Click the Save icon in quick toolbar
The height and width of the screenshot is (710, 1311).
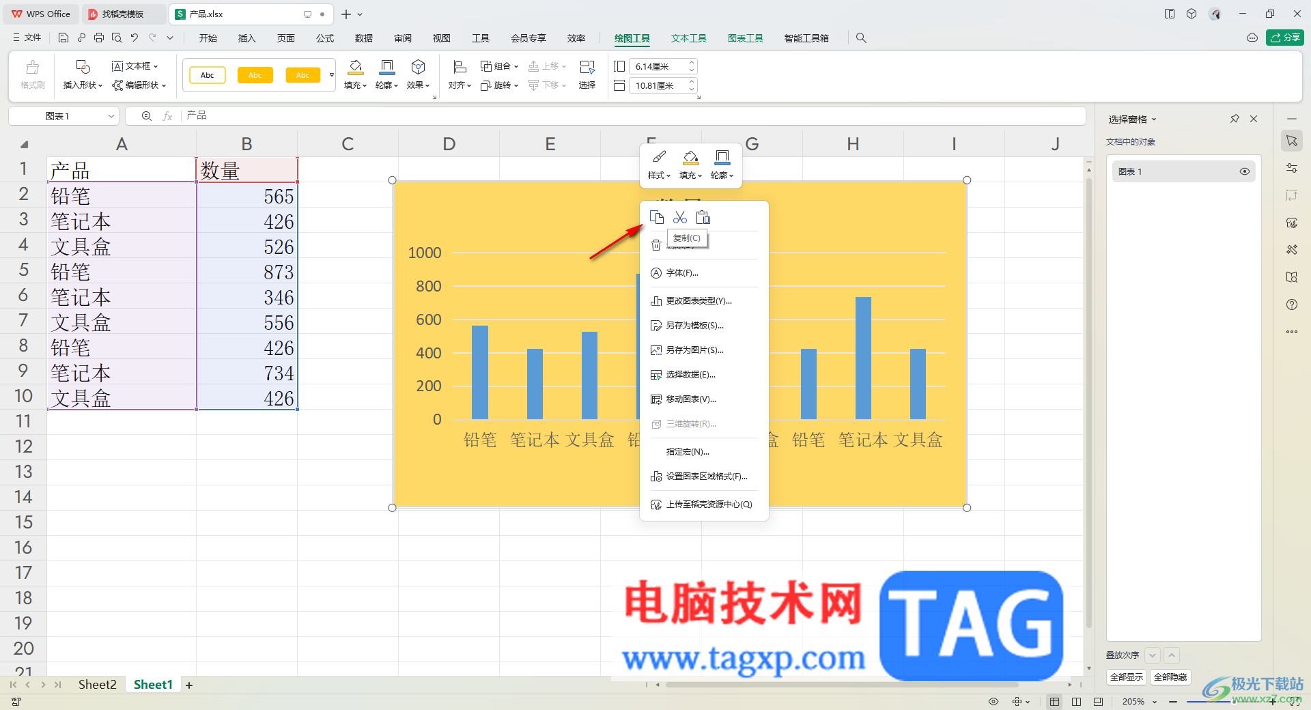click(64, 38)
